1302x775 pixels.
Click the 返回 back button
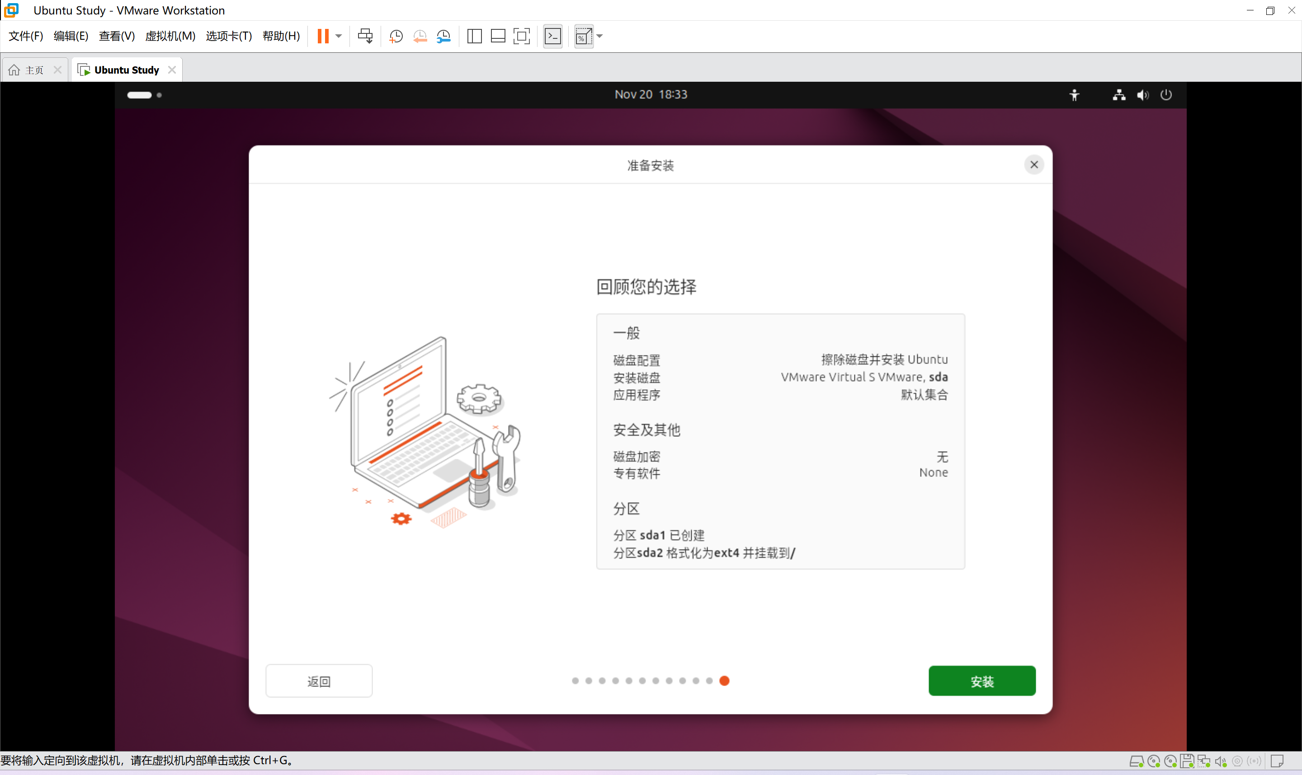319,681
